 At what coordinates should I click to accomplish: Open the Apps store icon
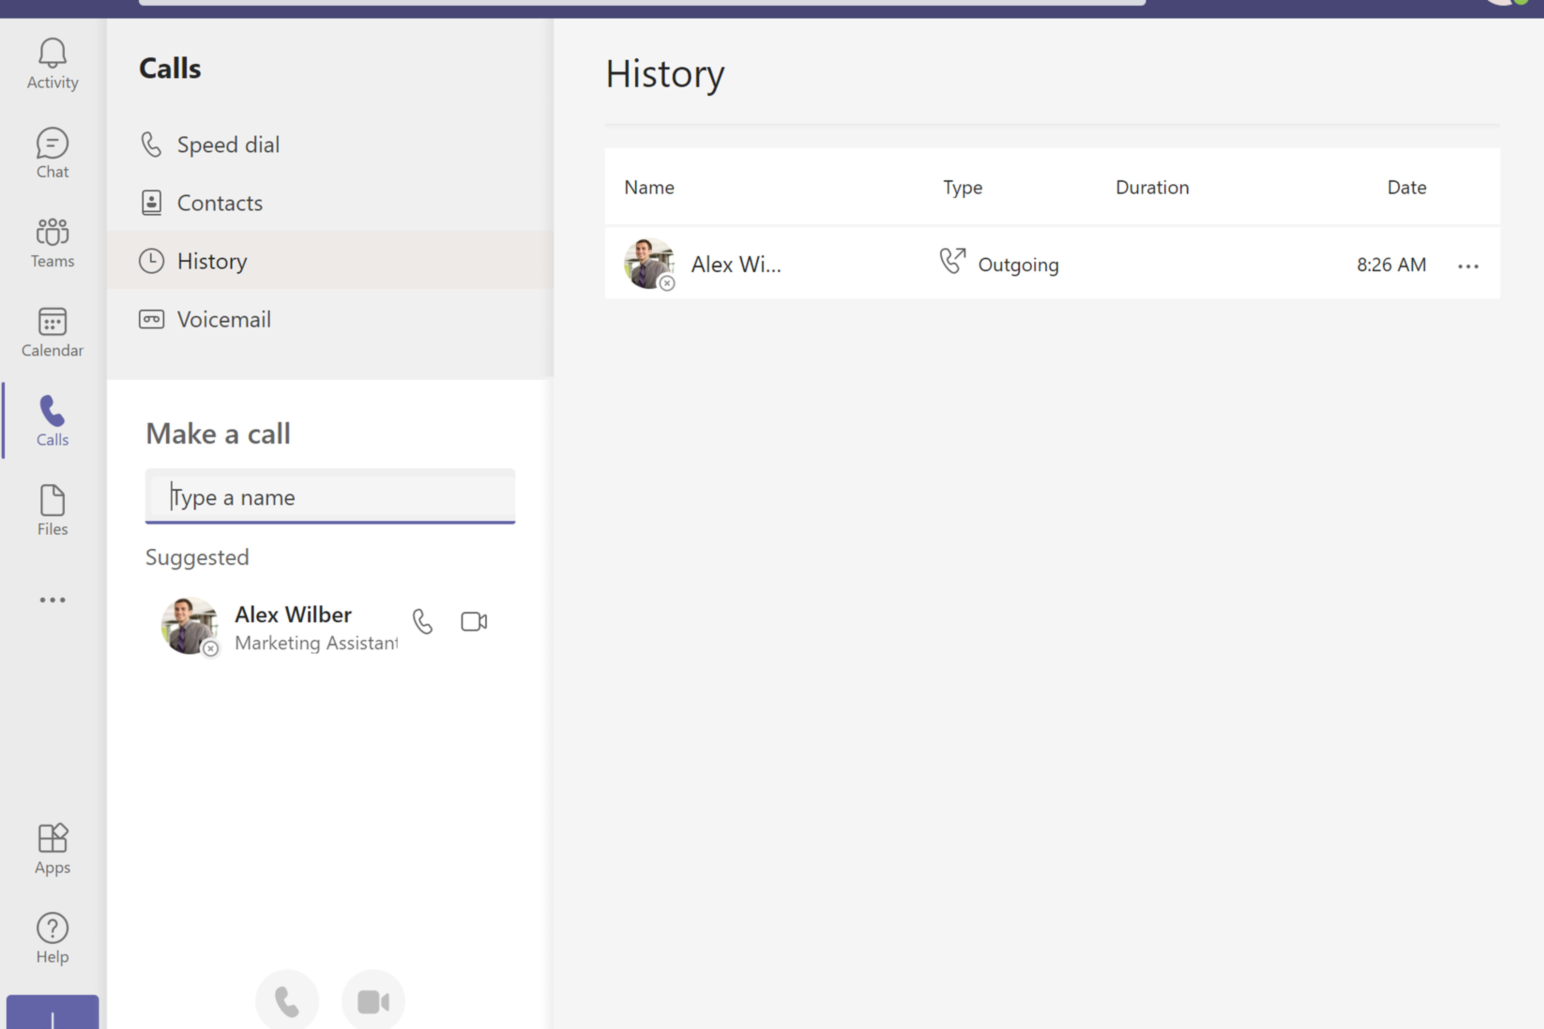point(53,849)
